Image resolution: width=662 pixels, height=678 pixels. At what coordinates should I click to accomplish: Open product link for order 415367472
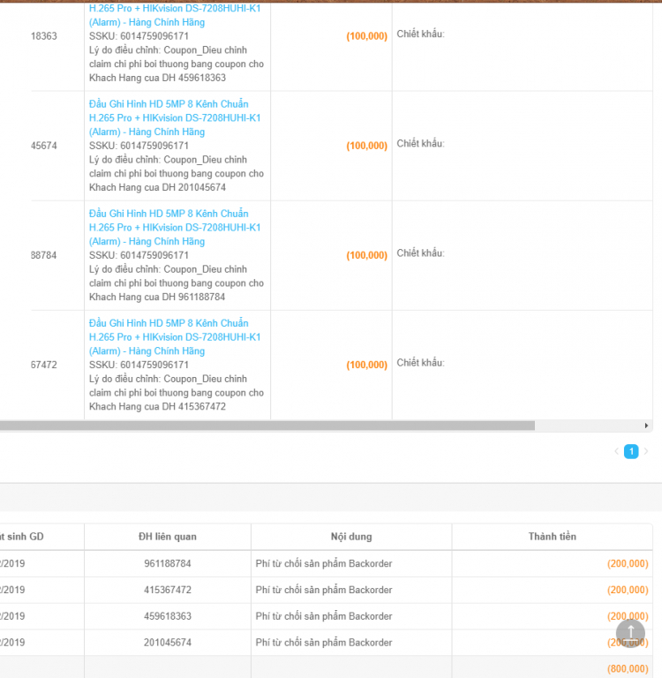point(175,336)
